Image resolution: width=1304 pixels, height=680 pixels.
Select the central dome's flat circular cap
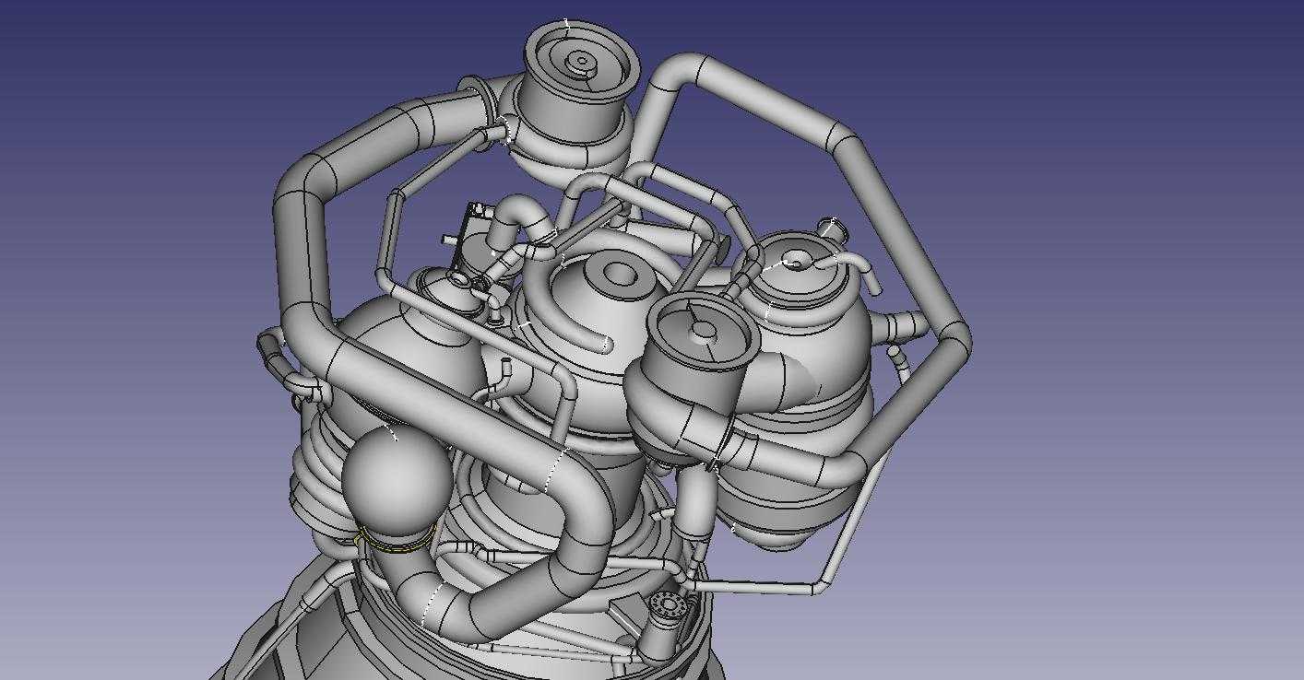coord(619,274)
